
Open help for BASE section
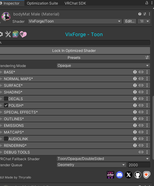(135, 72)
